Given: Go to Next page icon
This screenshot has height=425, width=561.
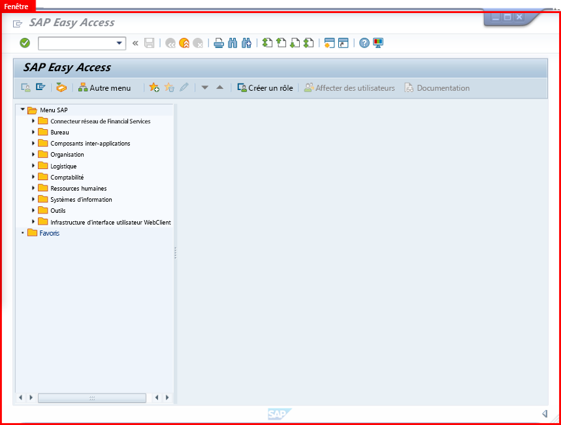Looking at the screenshot, I should (x=295, y=43).
